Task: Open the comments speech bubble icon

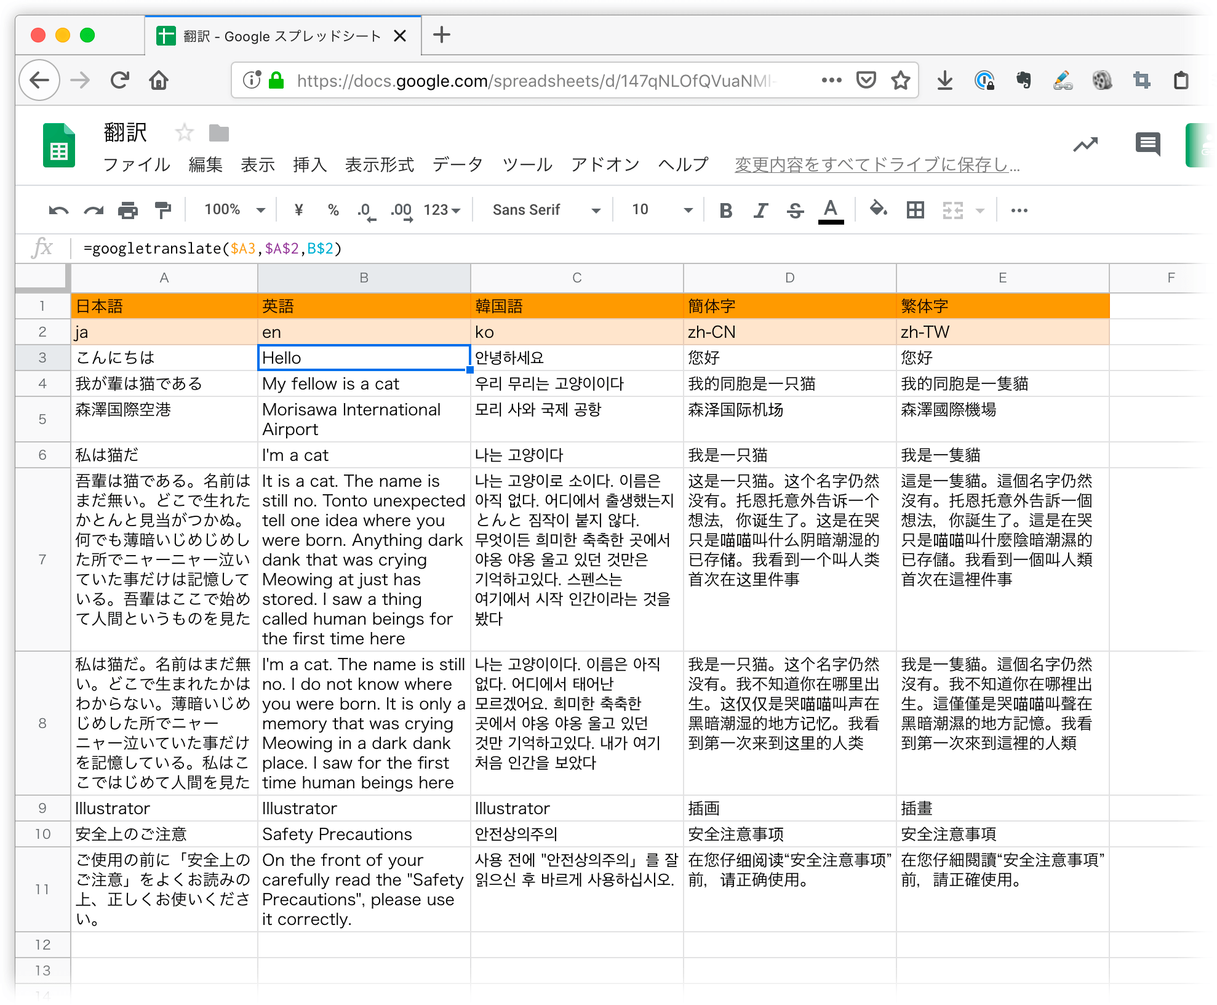Action: 1147,145
